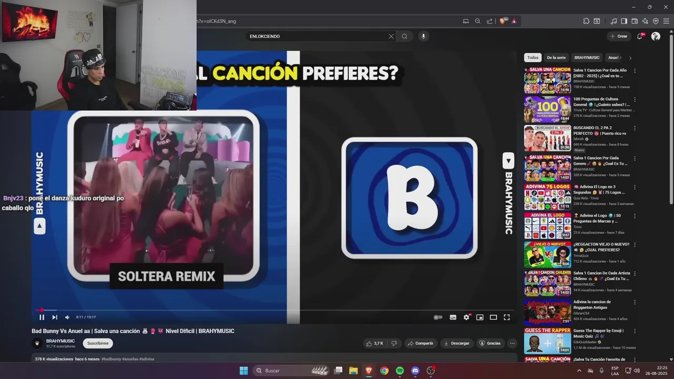This screenshot has height=379, width=674.
Task: Show more filter chips with arrow
Action: 630,58
